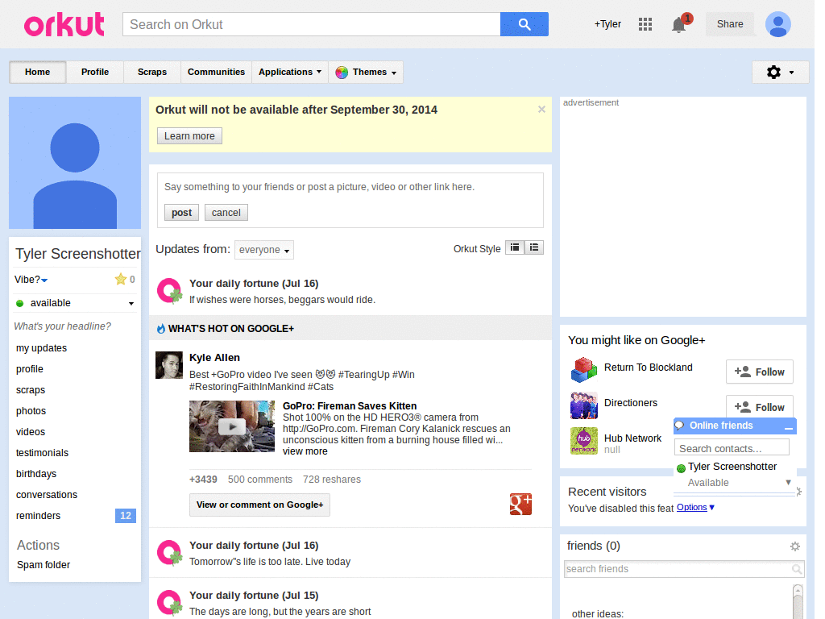Image resolution: width=825 pixels, height=619 pixels.
Task: Click the Search on Orkut field
Action: click(312, 24)
